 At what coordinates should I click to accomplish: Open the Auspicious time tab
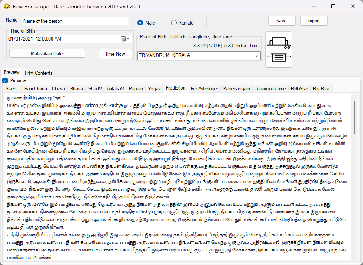click(270, 89)
